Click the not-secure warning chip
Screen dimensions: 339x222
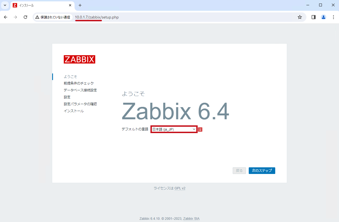pyautogui.click(x=53, y=17)
